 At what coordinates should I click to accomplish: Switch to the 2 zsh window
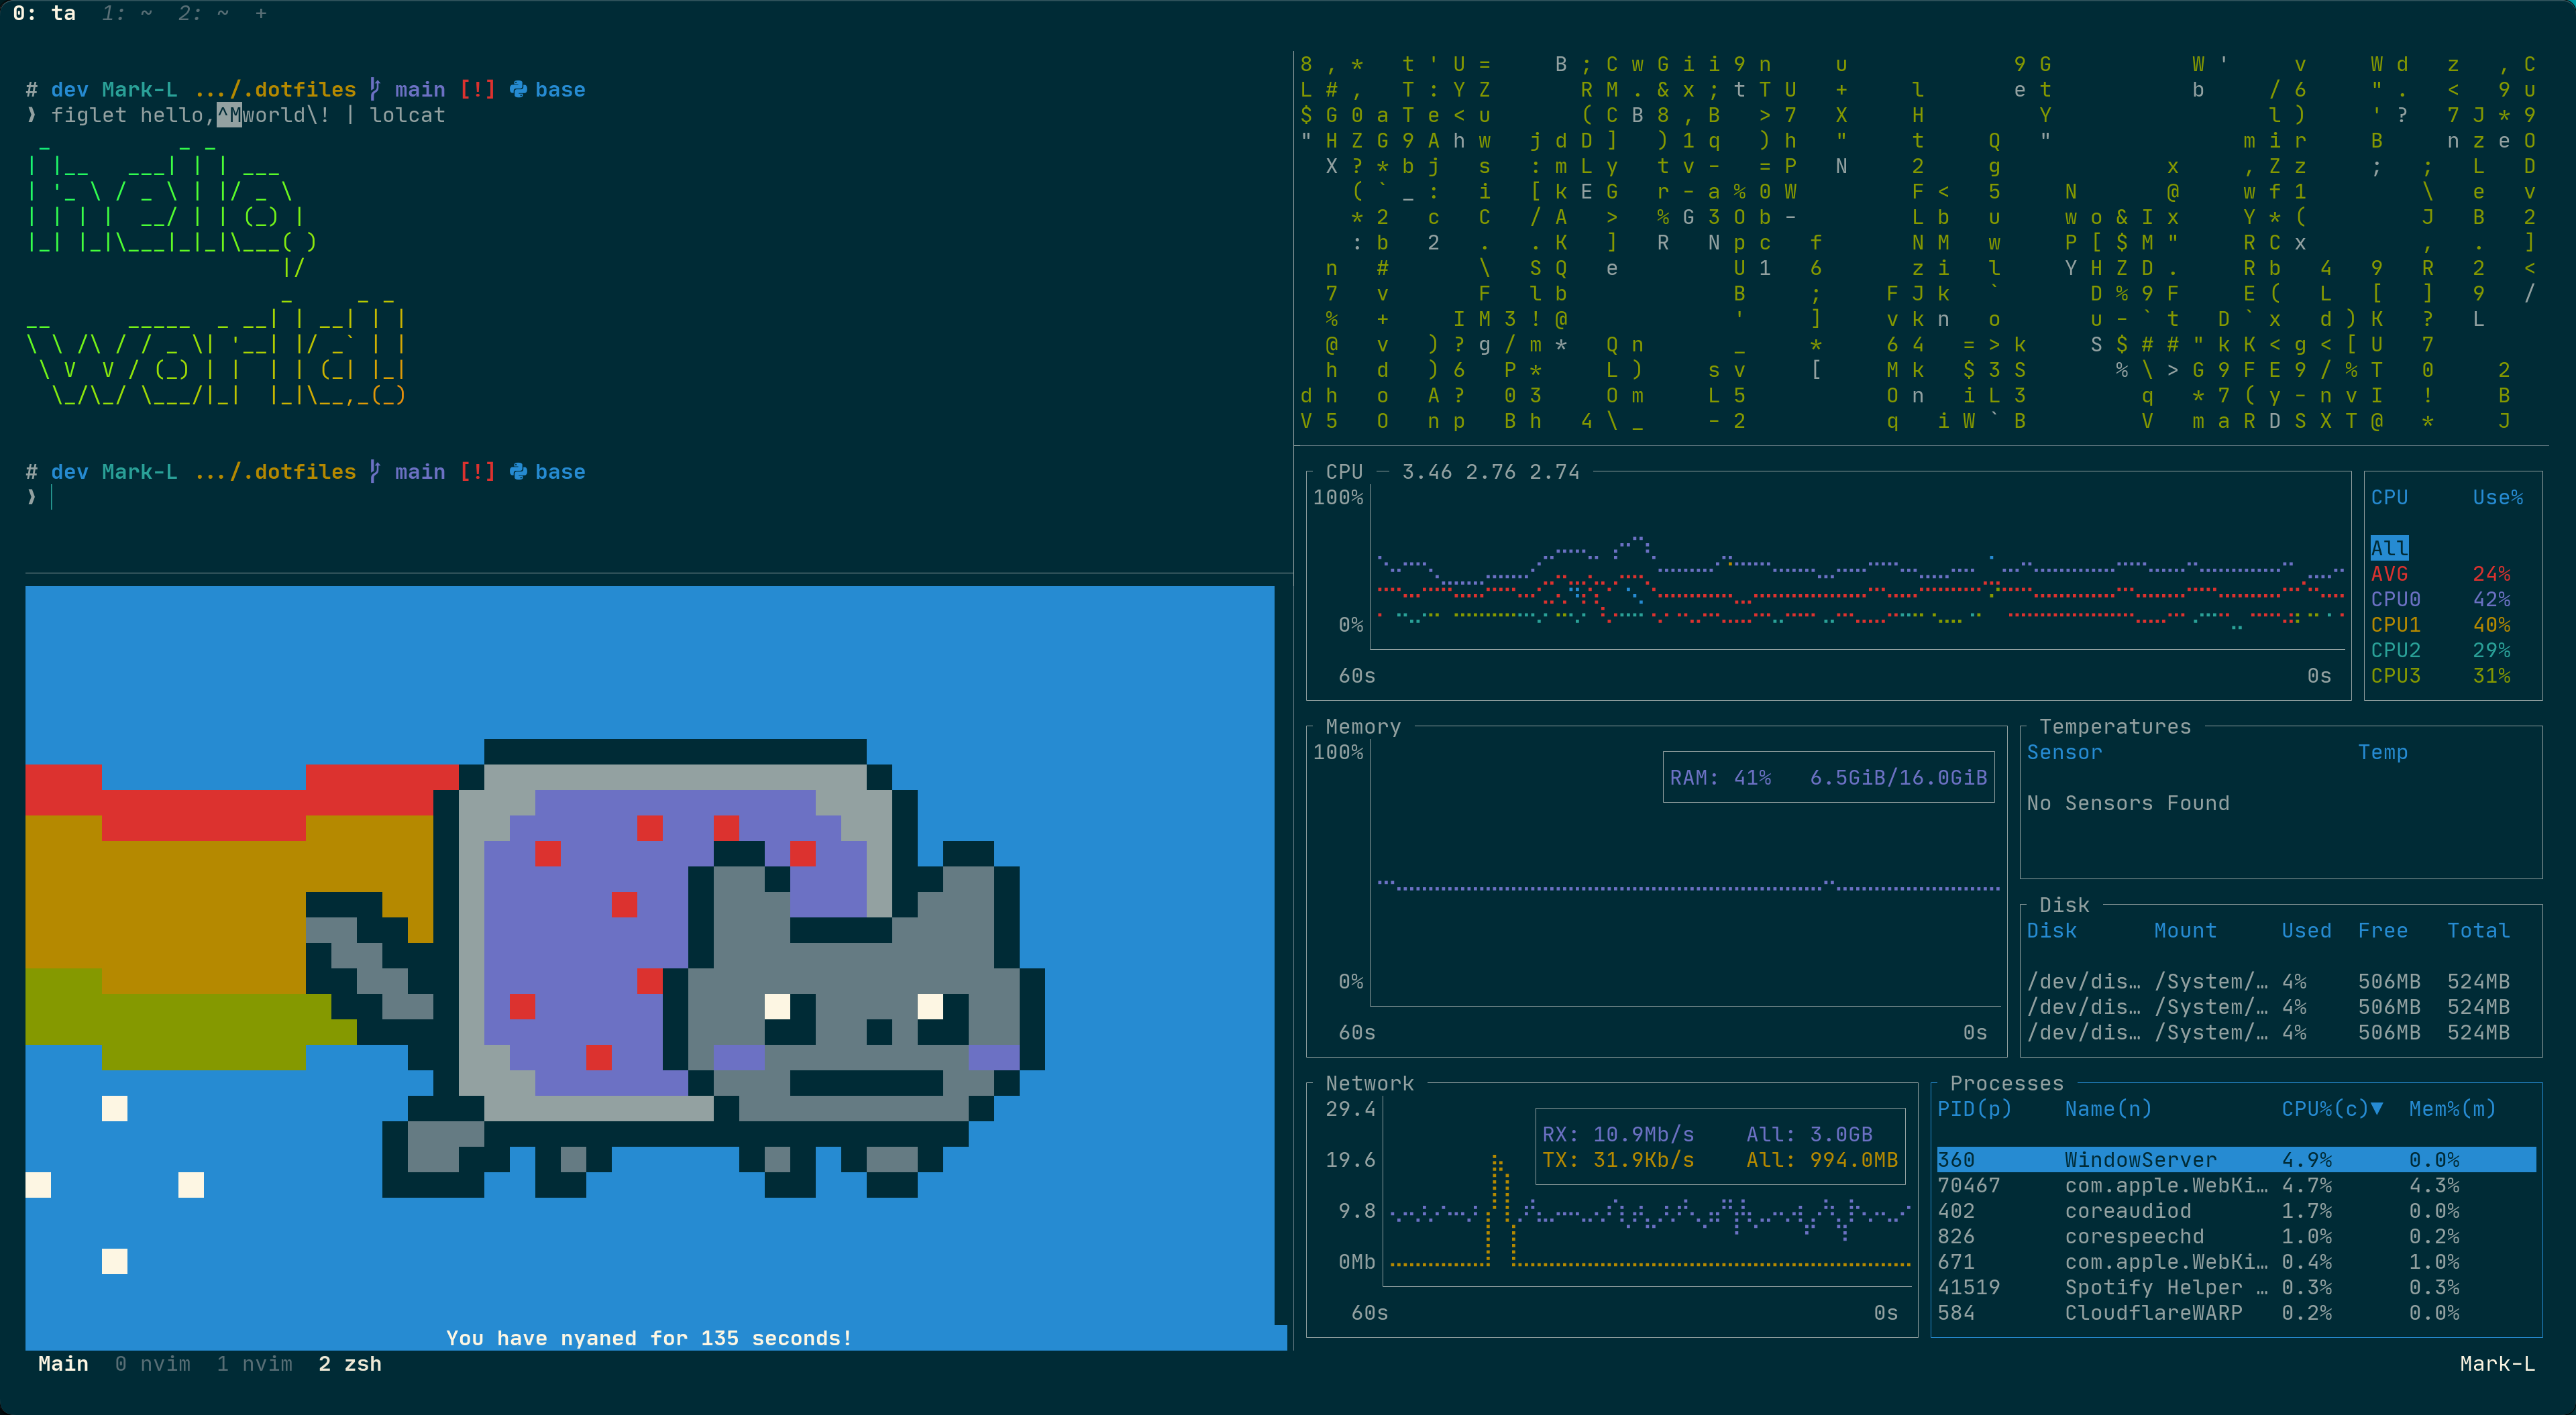pos(349,1364)
